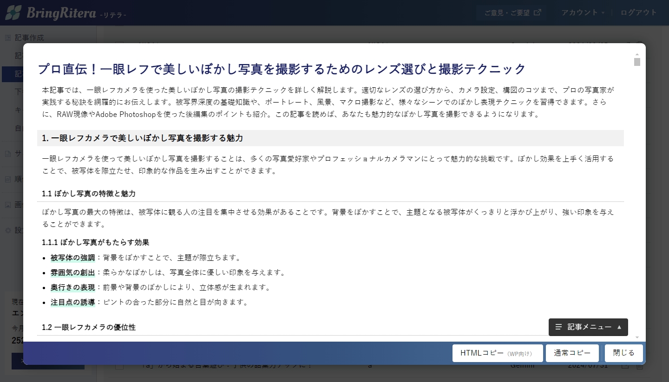Click external link icon beside ご意見・ご要望
This screenshot has height=382, width=669.
[x=538, y=13]
